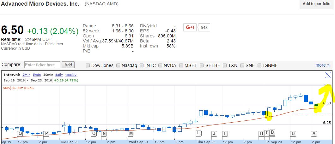Check the INTC comparison box
This screenshot has width=335, height=144.
click(142, 65)
